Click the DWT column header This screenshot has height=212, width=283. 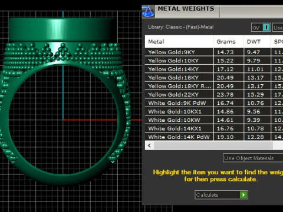pyautogui.click(x=257, y=42)
